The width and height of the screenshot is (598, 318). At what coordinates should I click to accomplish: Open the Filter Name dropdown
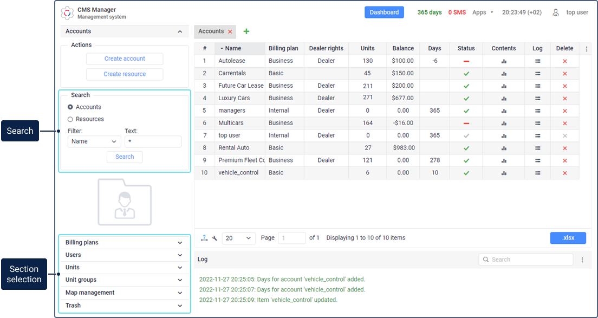click(x=94, y=141)
